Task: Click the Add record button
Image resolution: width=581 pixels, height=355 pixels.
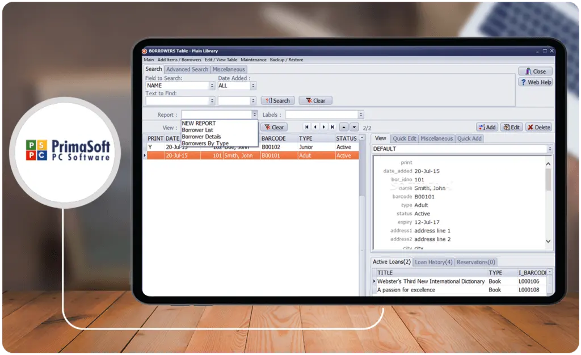Action: pyautogui.click(x=487, y=127)
